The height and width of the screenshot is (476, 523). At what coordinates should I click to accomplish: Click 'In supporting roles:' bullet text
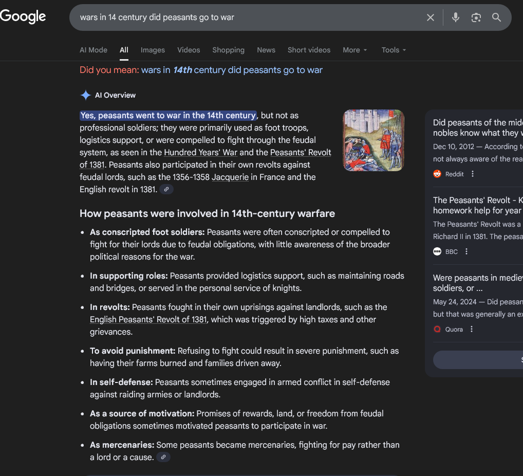point(129,276)
